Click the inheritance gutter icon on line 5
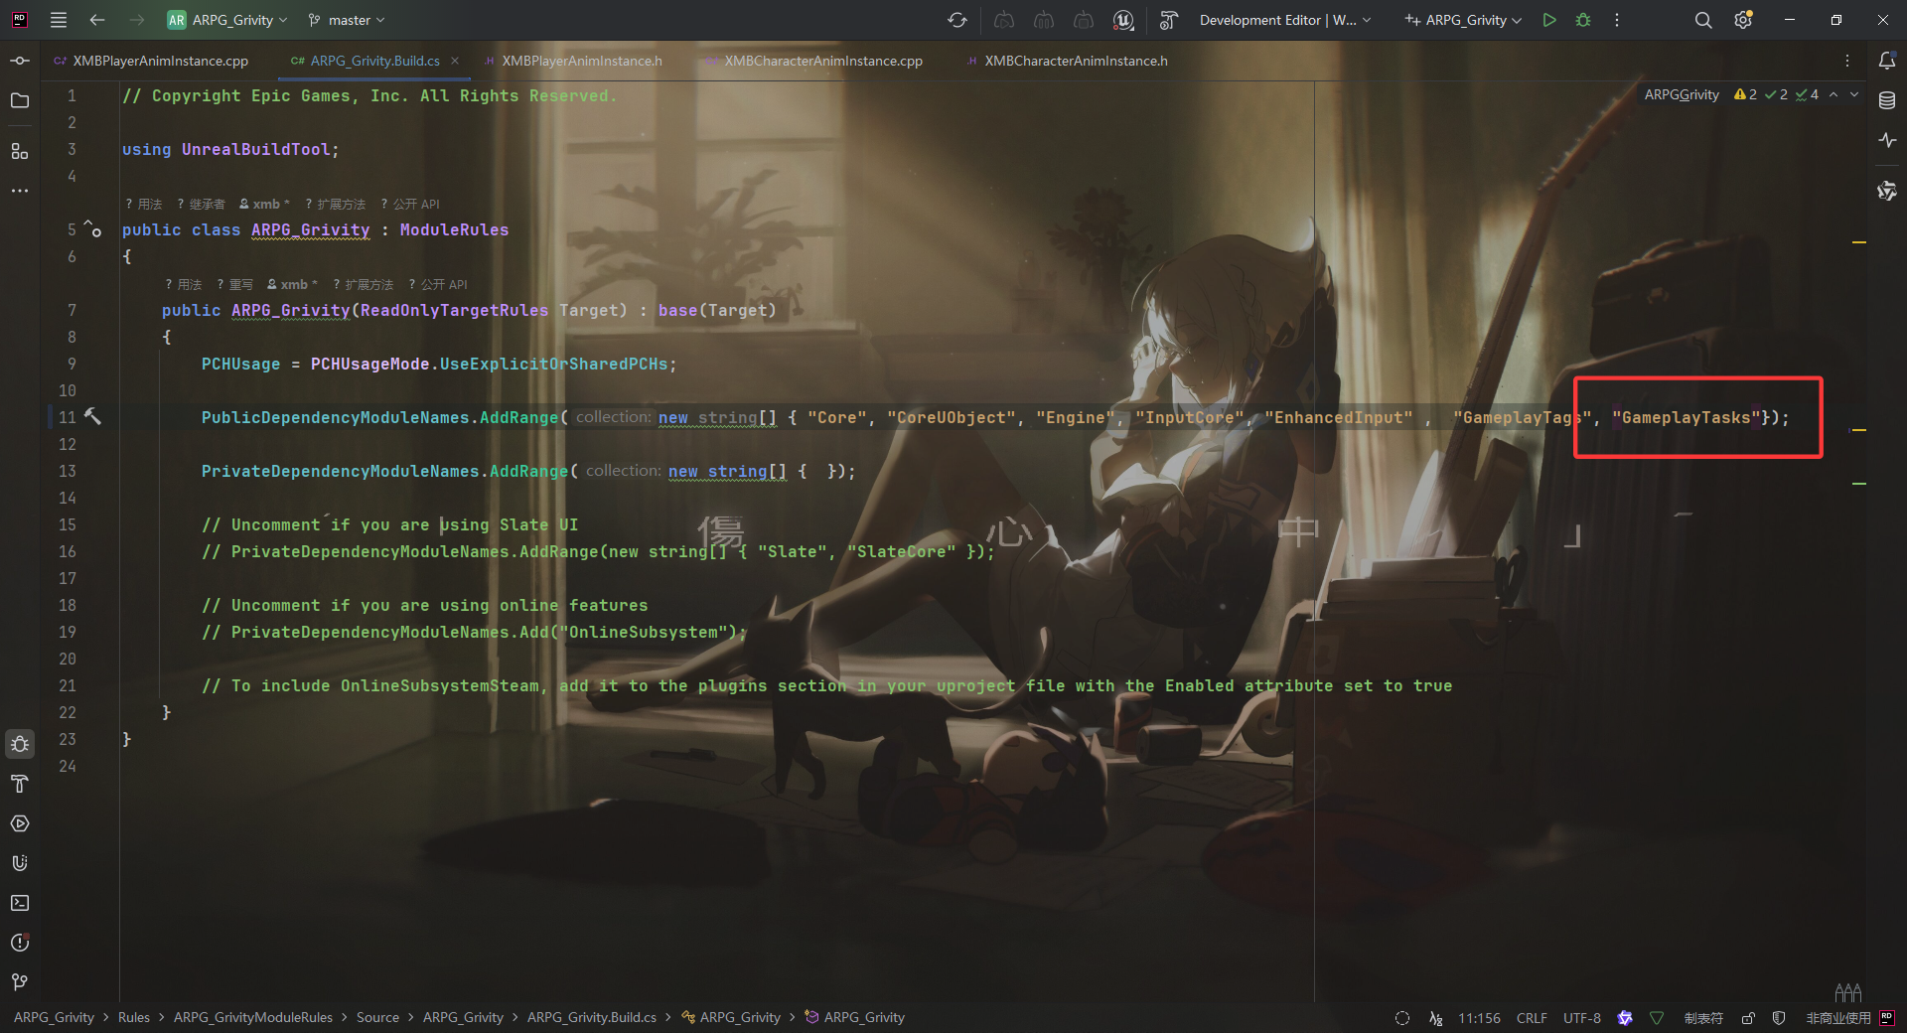 (92, 228)
